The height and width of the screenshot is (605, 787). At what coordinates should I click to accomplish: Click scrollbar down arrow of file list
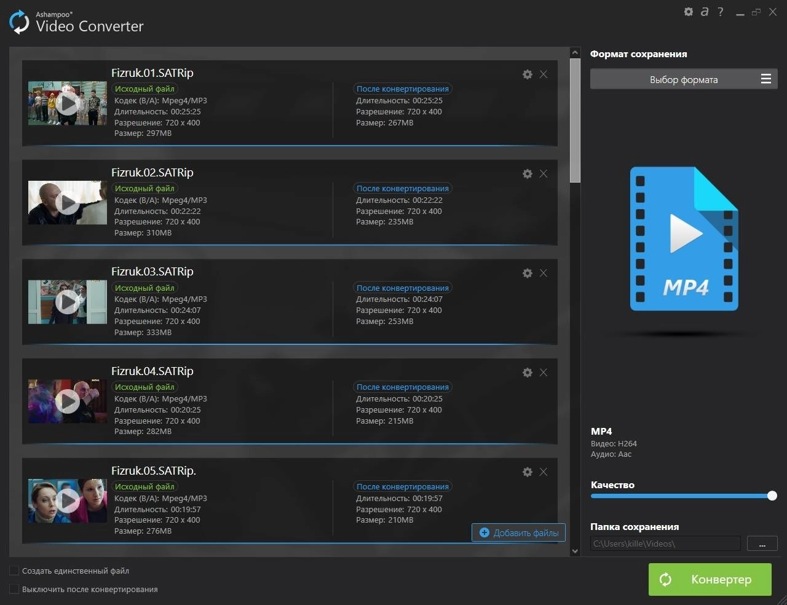pos(575,552)
